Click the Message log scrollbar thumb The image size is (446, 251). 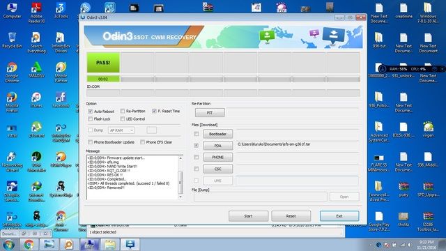pyautogui.click(x=180, y=183)
